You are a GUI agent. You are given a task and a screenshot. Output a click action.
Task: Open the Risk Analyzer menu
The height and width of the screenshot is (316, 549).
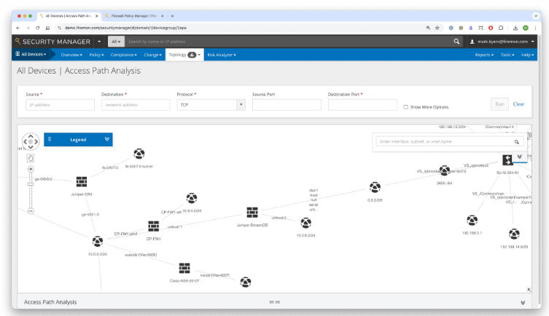coord(222,55)
